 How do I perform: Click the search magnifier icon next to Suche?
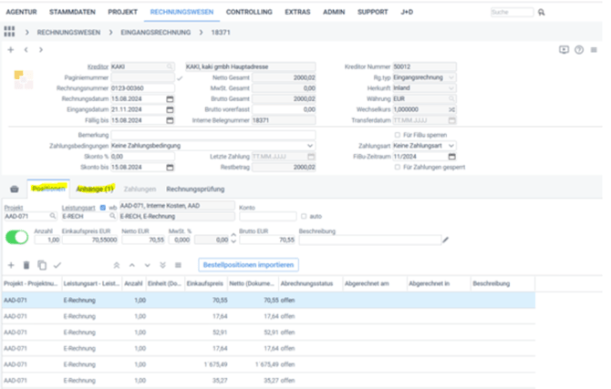click(541, 13)
